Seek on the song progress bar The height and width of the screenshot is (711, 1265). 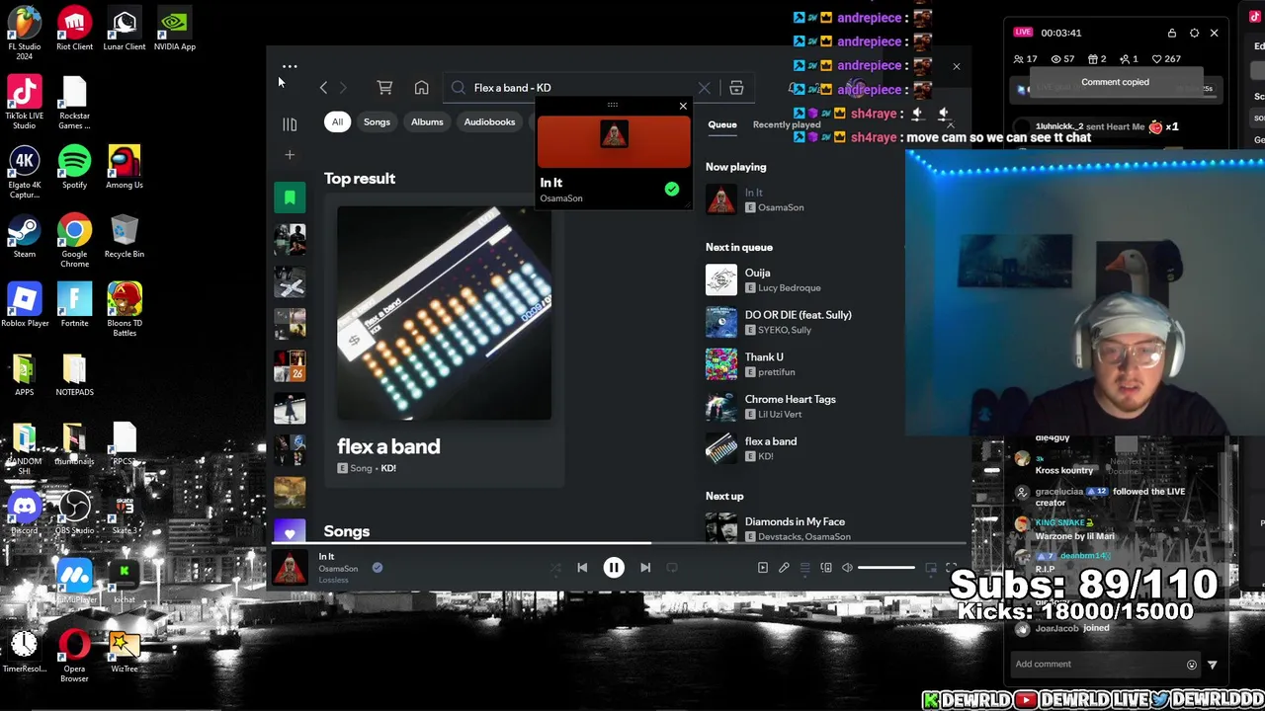coord(619,543)
